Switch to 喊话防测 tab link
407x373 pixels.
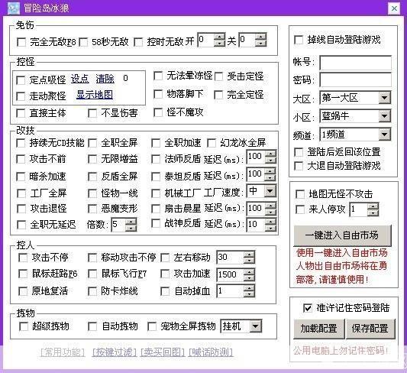click(x=211, y=352)
